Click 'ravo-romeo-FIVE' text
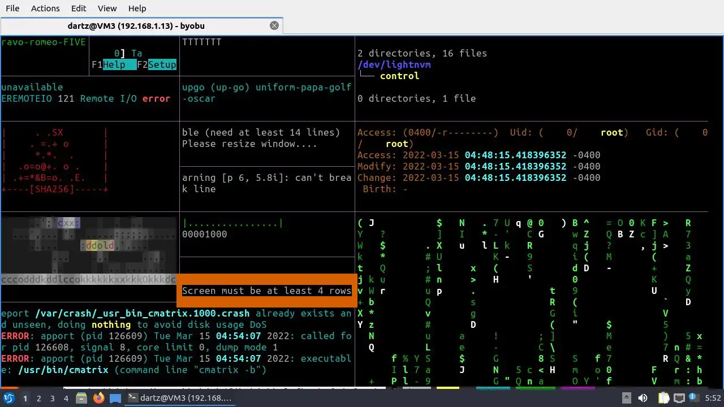Viewport: 724px width, 407px height. tap(44, 42)
